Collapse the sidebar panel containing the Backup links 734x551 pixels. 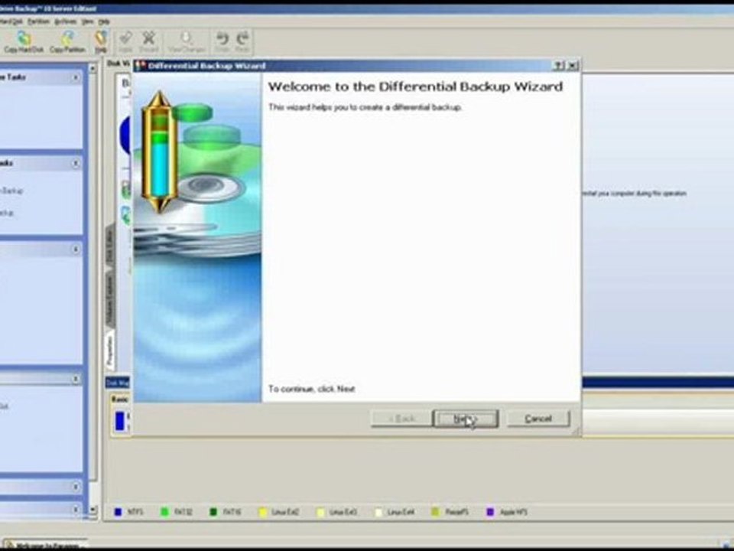[76, 163]
